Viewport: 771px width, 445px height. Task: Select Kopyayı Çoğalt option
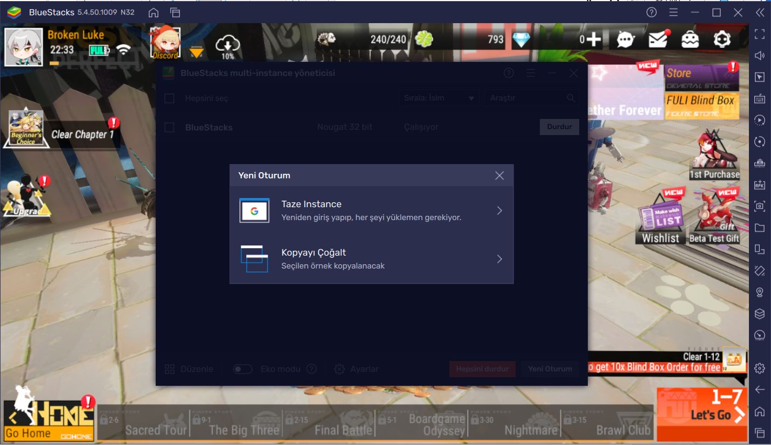click(x=372, y=259)
